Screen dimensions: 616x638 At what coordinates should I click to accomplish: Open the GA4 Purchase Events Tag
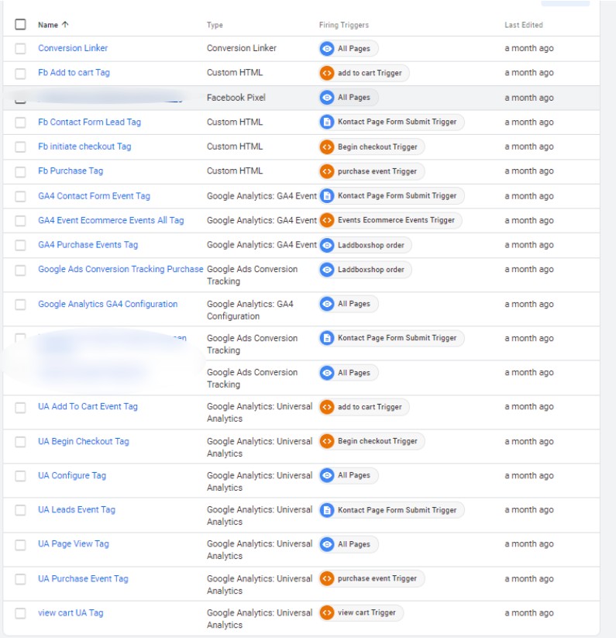pyautogui.click(x=88, y=244)
